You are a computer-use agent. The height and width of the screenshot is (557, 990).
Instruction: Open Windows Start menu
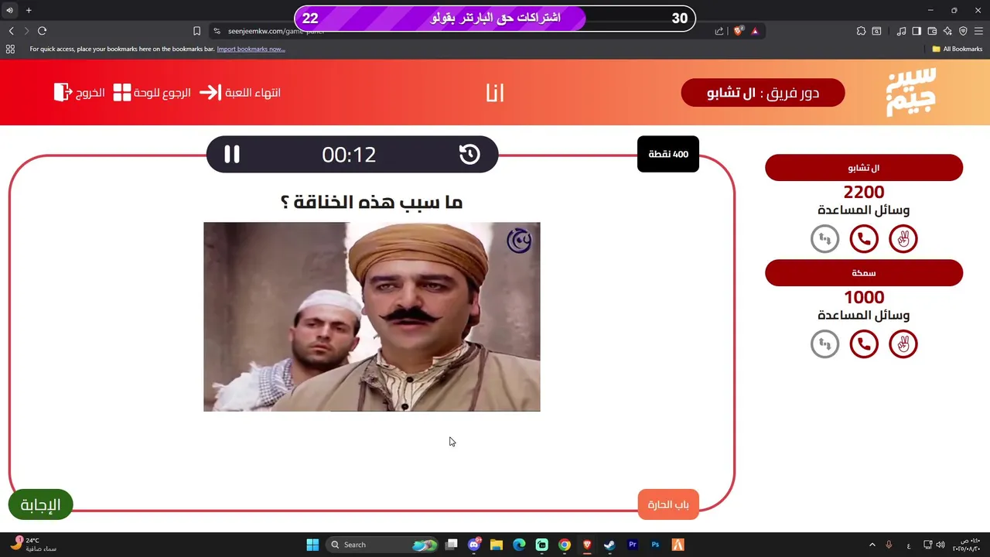pos(312,545)
